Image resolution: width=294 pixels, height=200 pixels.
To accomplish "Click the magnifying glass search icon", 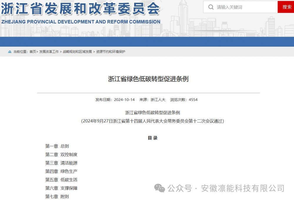I will tap(211, 7).
